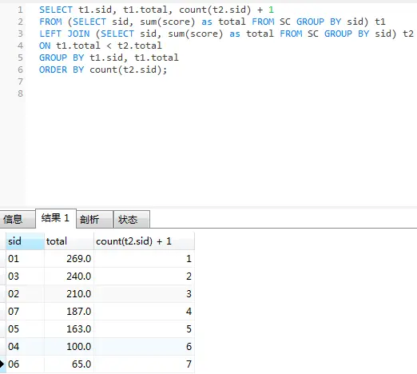Screen dimensions: 417x374
Task: Click the total column header
Action: [x=69, y=241]
